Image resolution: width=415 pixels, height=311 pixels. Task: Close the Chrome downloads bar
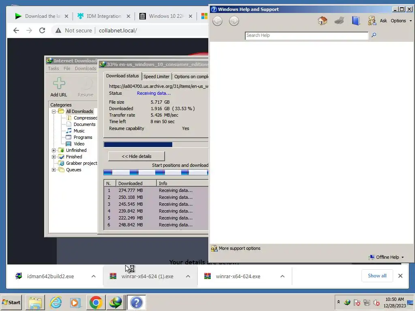point(400,276)
